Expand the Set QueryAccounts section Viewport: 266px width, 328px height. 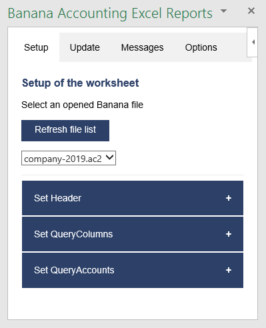(133, 270)
